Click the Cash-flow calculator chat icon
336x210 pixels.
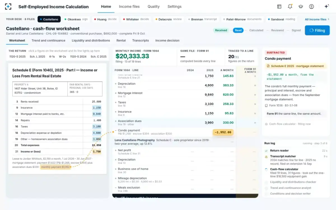point(266,124)
